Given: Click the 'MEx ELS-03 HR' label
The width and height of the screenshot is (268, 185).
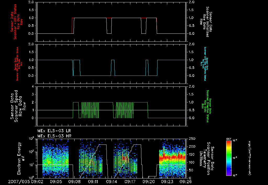Looking at the screenshot, I should [54, 136].
